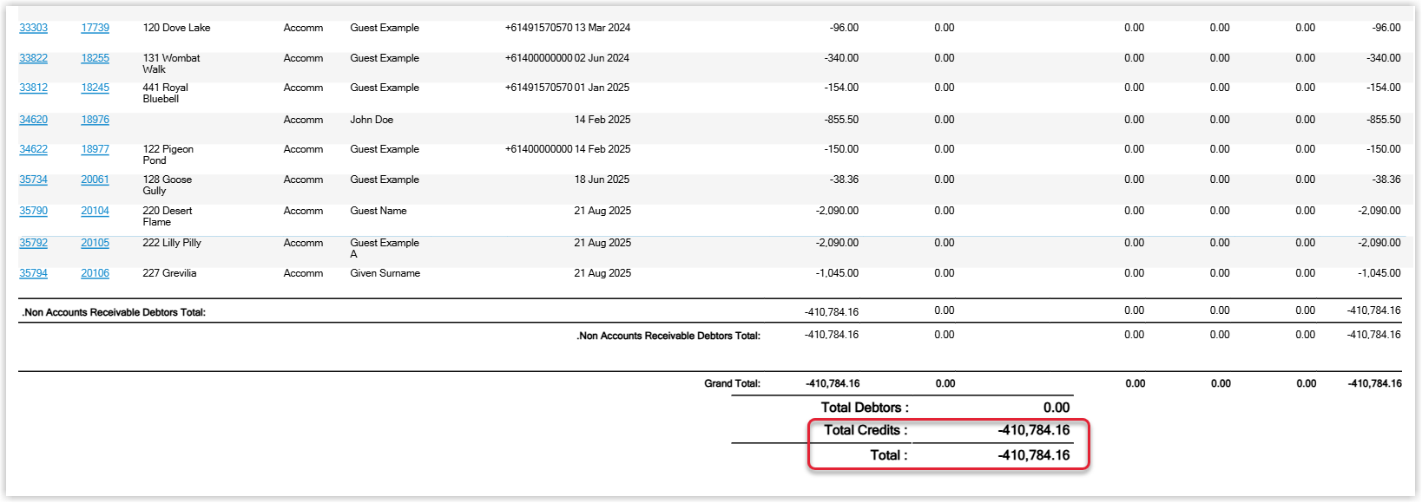Open reservation 20104 link
The width and height of the screenshot is (1422, 503).
coord(95,211)
